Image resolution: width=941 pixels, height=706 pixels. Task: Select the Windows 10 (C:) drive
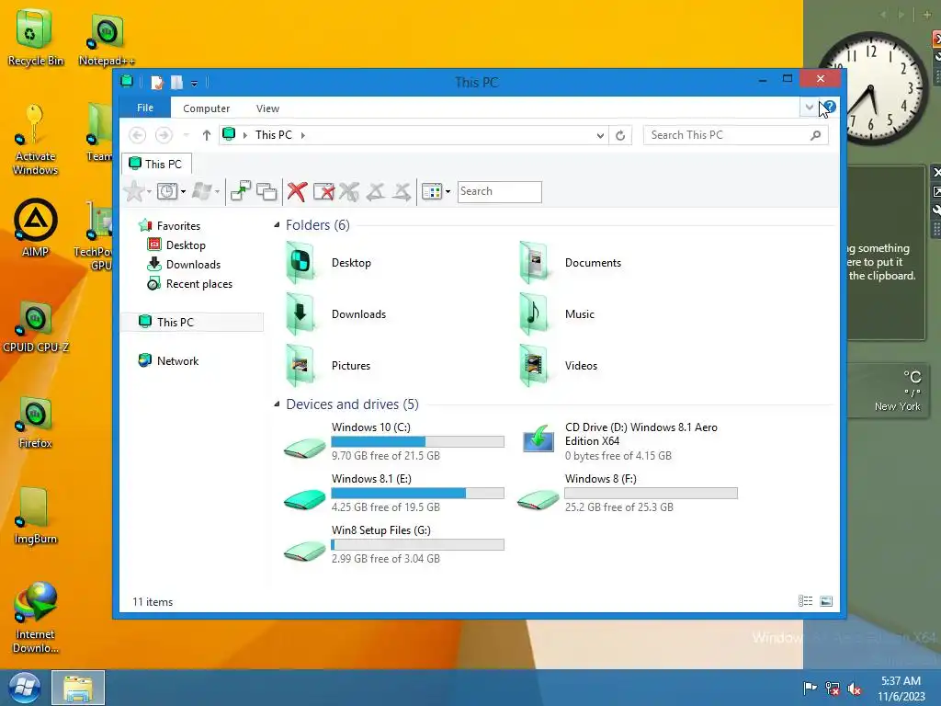tap(393, 442)
